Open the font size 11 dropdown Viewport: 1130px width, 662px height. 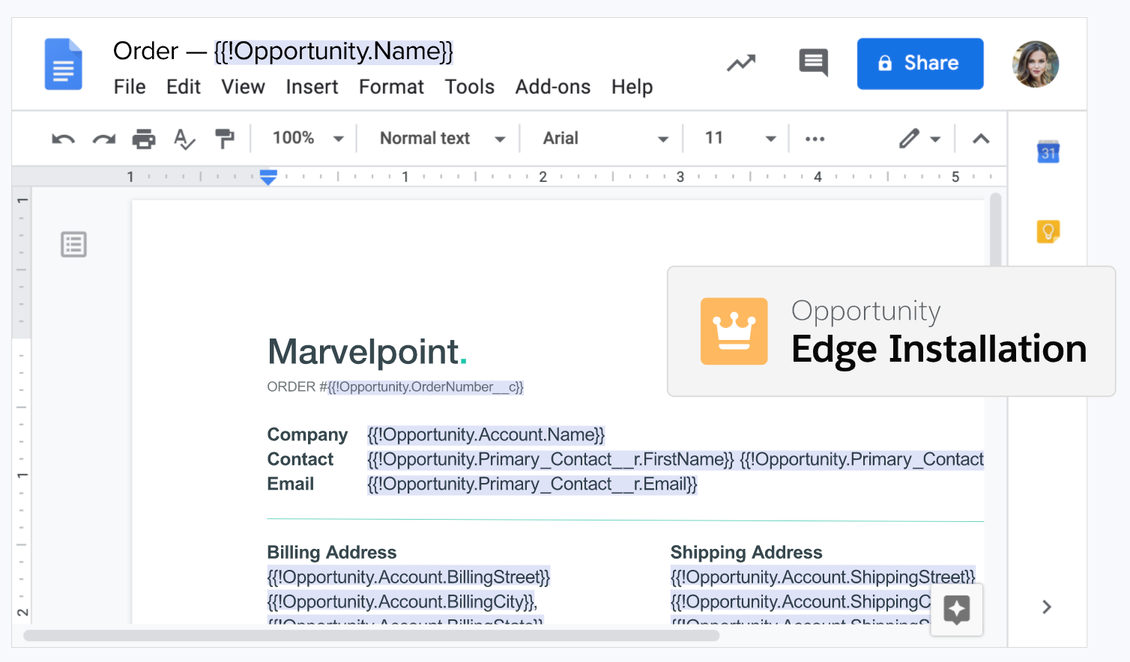740,139
